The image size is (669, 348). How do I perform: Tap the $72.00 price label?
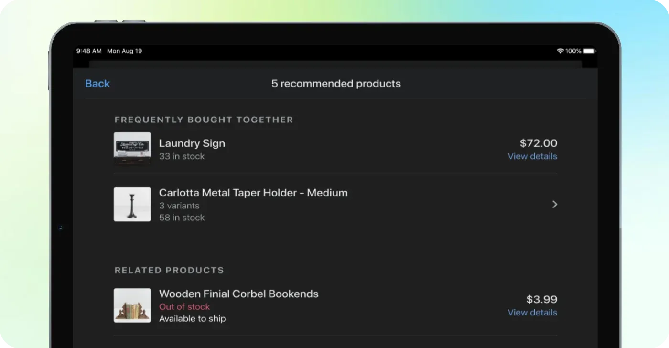tap(539, 143)
